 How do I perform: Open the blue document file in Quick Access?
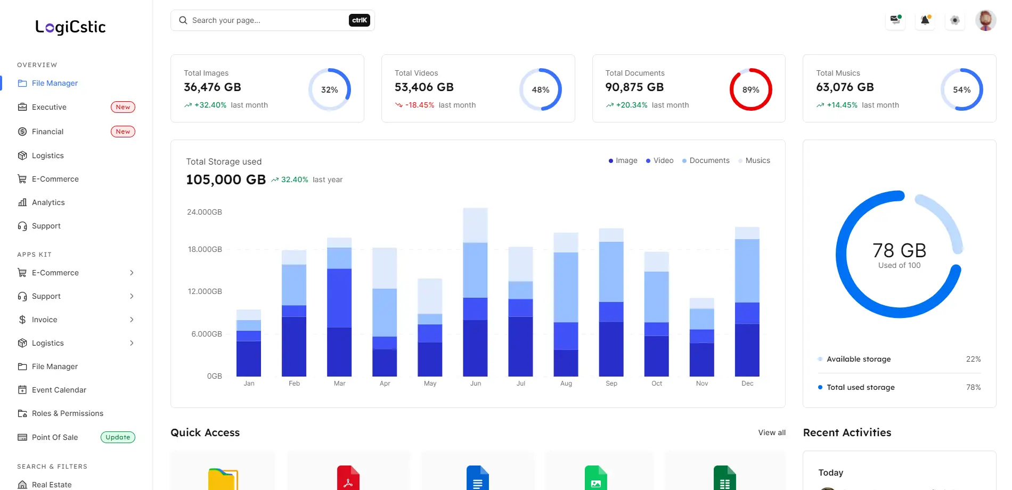coord(478,478)
